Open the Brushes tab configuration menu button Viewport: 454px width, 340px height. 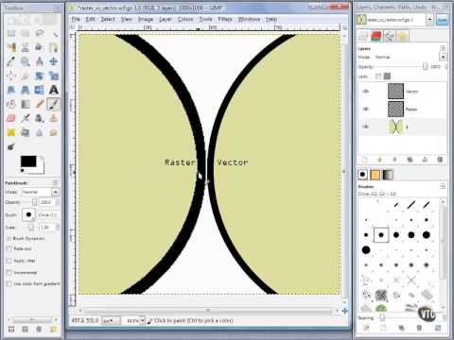pos(443,186)
